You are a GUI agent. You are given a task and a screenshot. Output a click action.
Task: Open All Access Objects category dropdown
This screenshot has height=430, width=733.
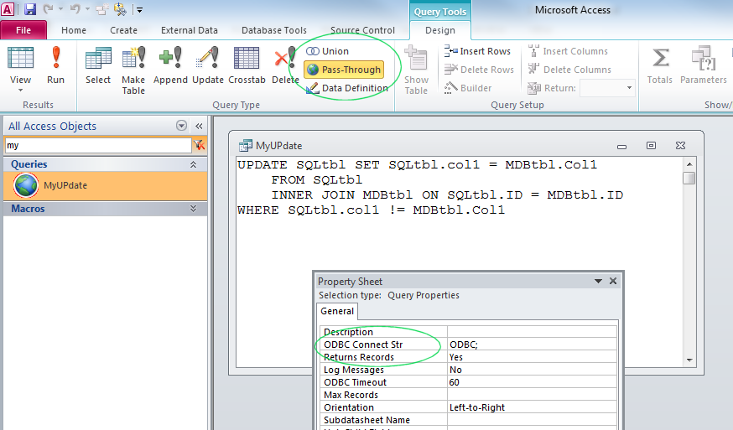pyautogui.click(x=181, y=126)
